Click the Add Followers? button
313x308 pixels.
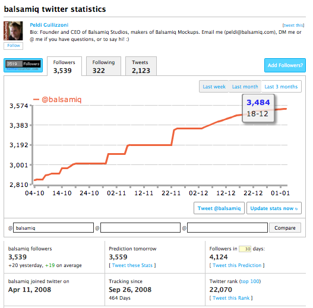pyautogui.click(x=285, y=65)
